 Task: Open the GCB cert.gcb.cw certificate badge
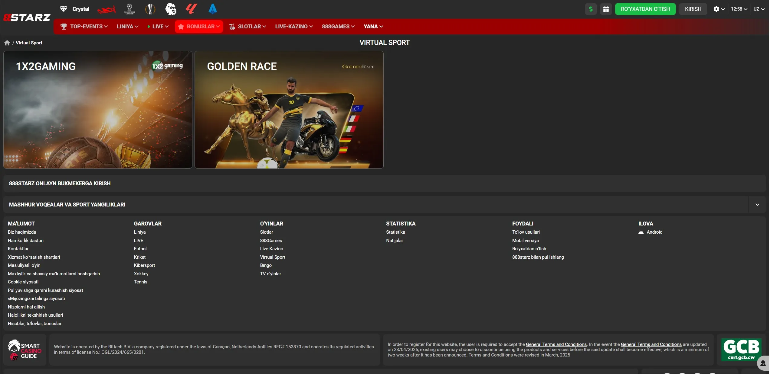(x=741, y=350)
